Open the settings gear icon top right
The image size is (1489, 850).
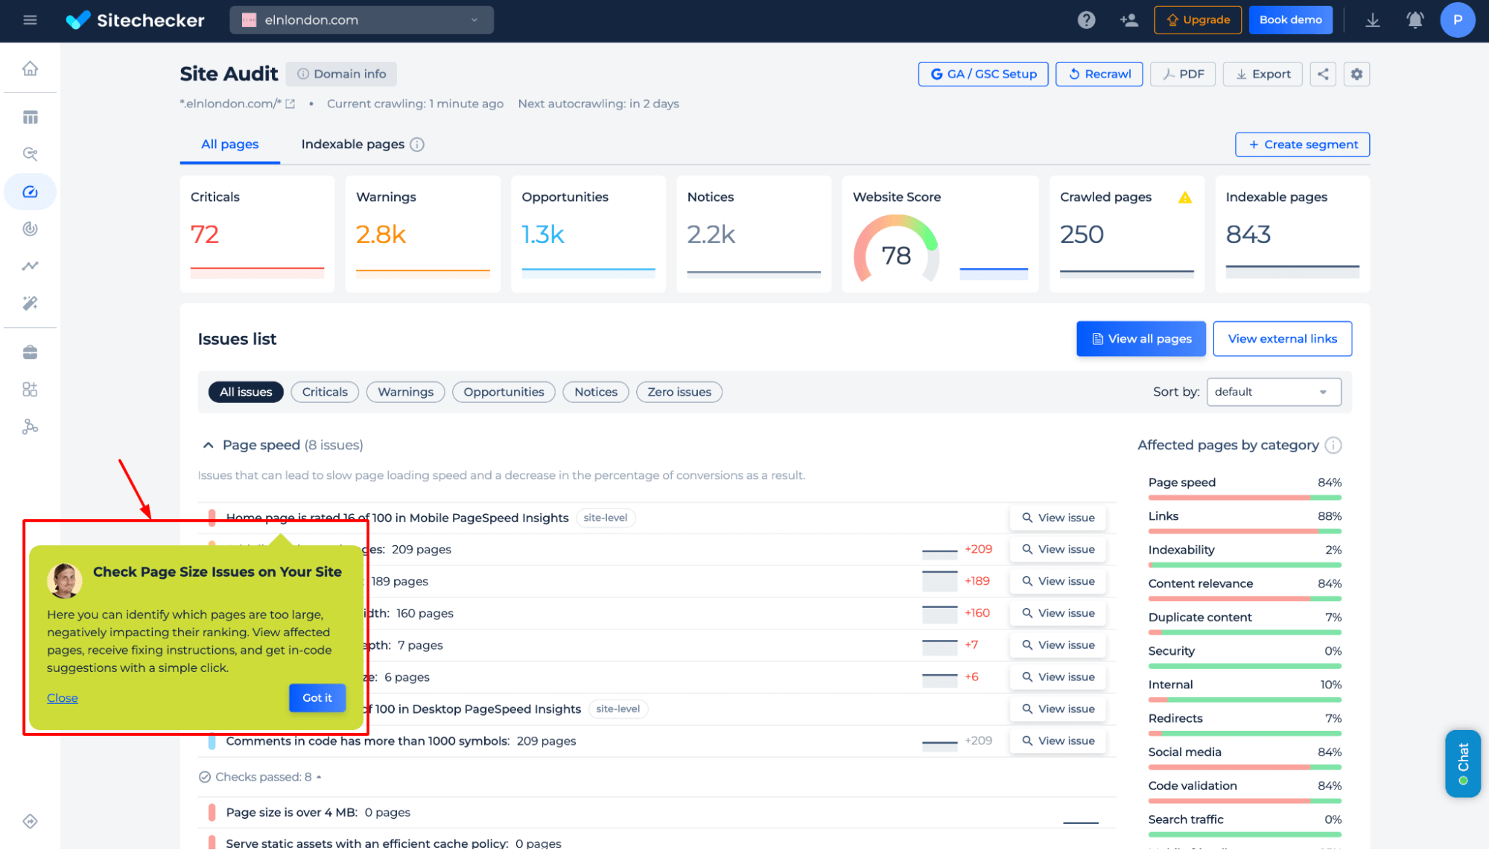coord(1356,74)
